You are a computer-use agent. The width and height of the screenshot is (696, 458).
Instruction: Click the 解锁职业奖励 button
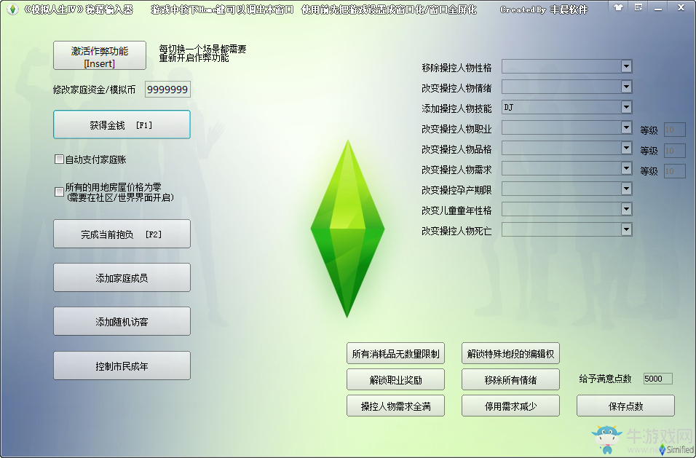click(x=395, y=379)
